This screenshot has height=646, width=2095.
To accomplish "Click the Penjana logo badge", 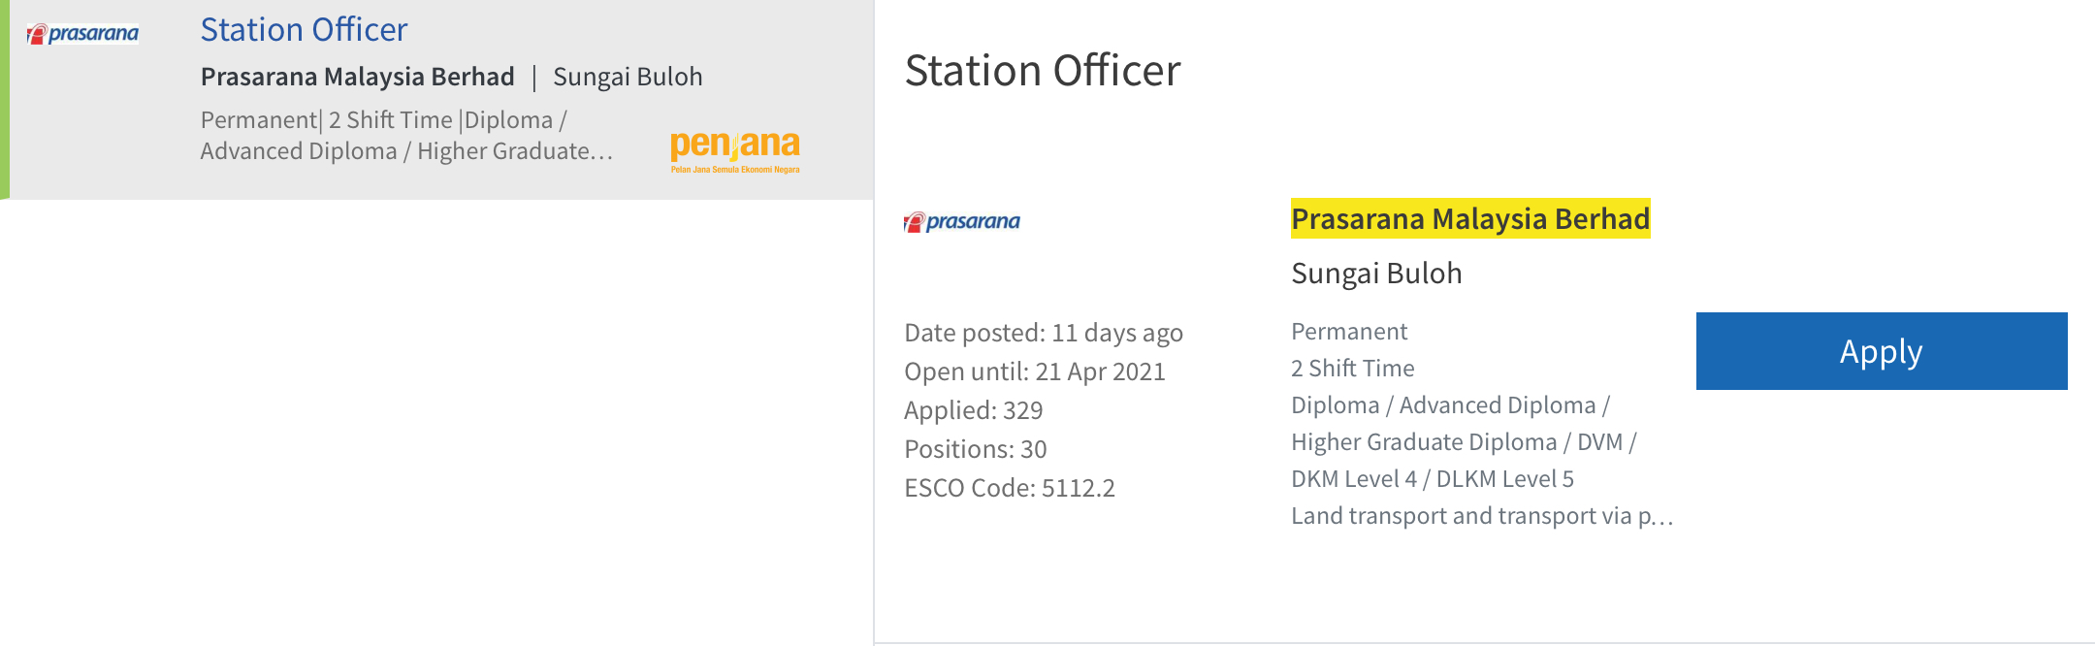I will 735,150.
